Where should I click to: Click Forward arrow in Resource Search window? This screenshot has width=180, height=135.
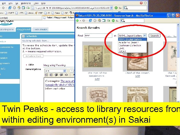click(x=83, y=20)
